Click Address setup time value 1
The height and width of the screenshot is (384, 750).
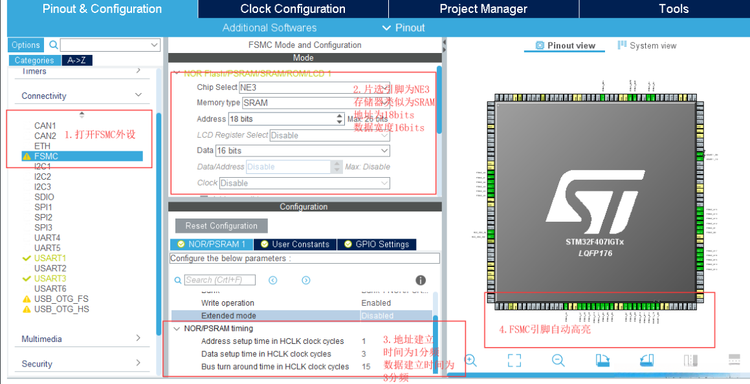[x=364, y=341]
